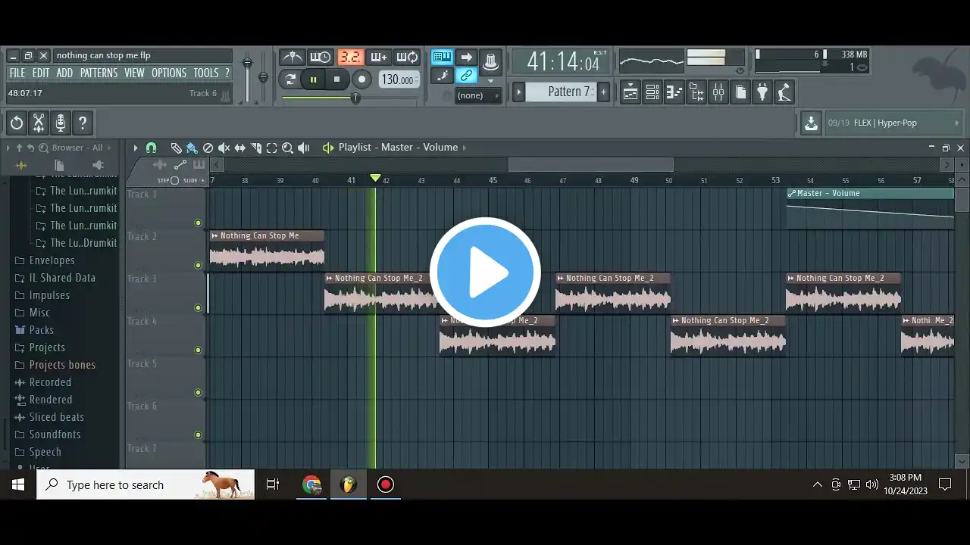
Task: Toggle pattern/song loop mode button
Action: [290, 79]
